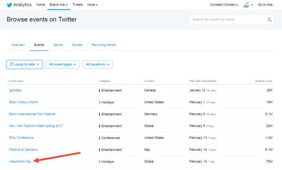Click the January 12 start date
The width and height of the screenshot is (282, 170).
[x=197, y=90]
